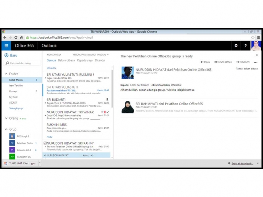The image size is (263, 197).
Task: Click SRI RAHMIYATI sender photo
Action: (128, 107)
